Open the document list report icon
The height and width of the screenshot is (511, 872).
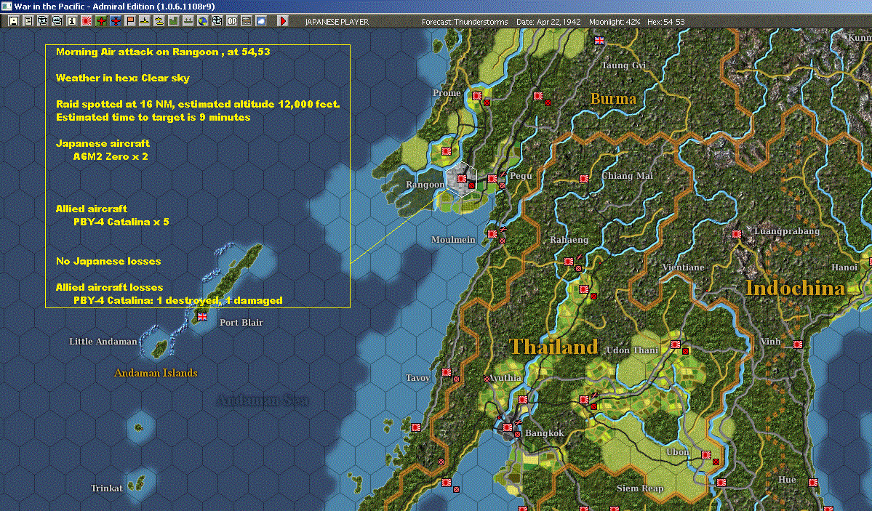(x=28, y=21)
